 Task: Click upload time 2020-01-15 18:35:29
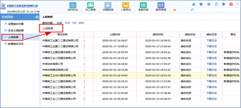pos(115,87)
